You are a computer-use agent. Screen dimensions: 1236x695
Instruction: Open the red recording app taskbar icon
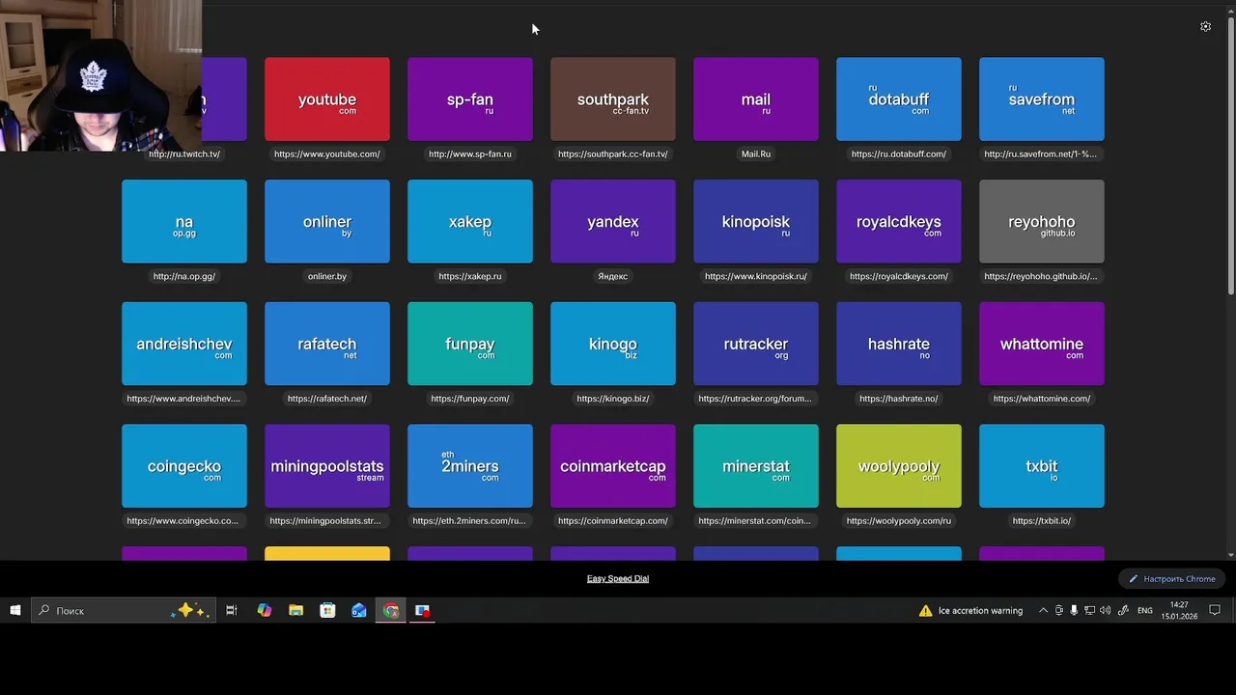pos(422,610)
